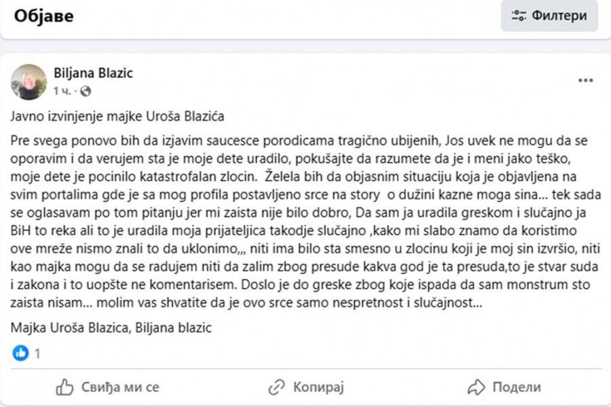Open the three-dot post options menu
The width and height of the screenshot is (611, 407).
pyautogui.click(x=585, y=81)
